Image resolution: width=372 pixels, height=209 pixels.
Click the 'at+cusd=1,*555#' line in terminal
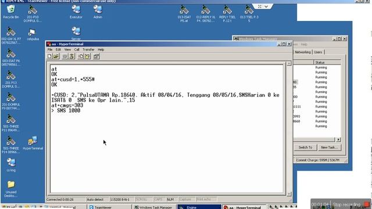point(73,80)
